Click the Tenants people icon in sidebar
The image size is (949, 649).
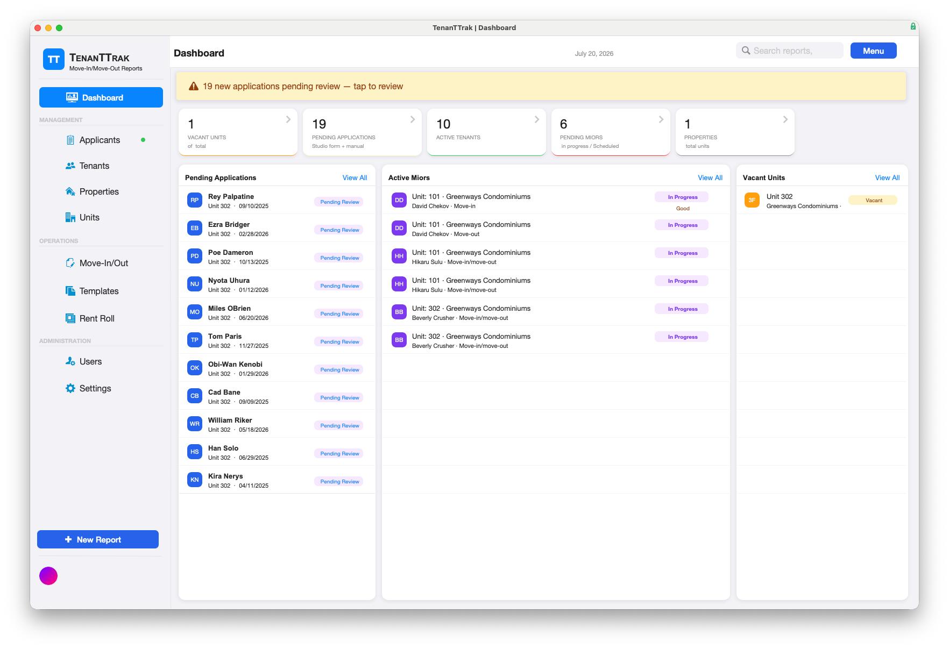(70, 166)
